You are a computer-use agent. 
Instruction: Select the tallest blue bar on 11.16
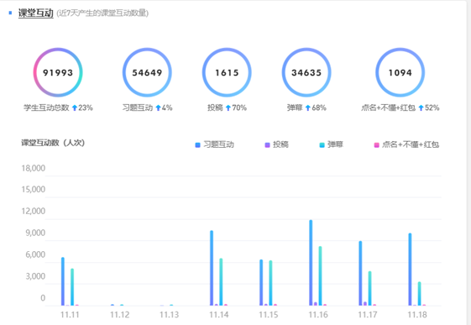tap(311, 263)
